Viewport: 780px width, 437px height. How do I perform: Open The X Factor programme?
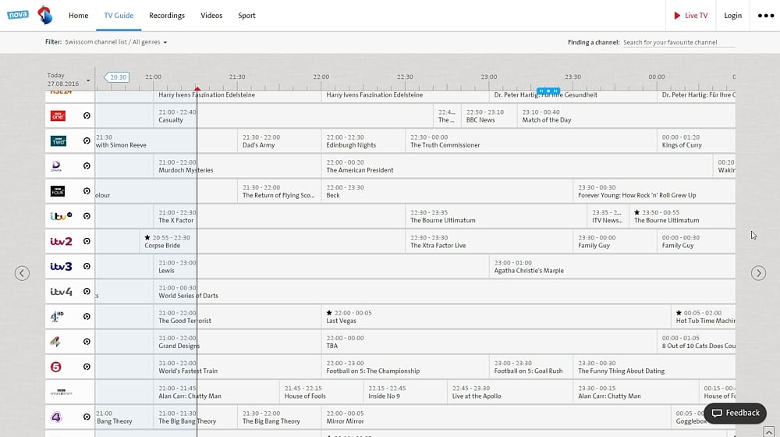coord(279,216)
